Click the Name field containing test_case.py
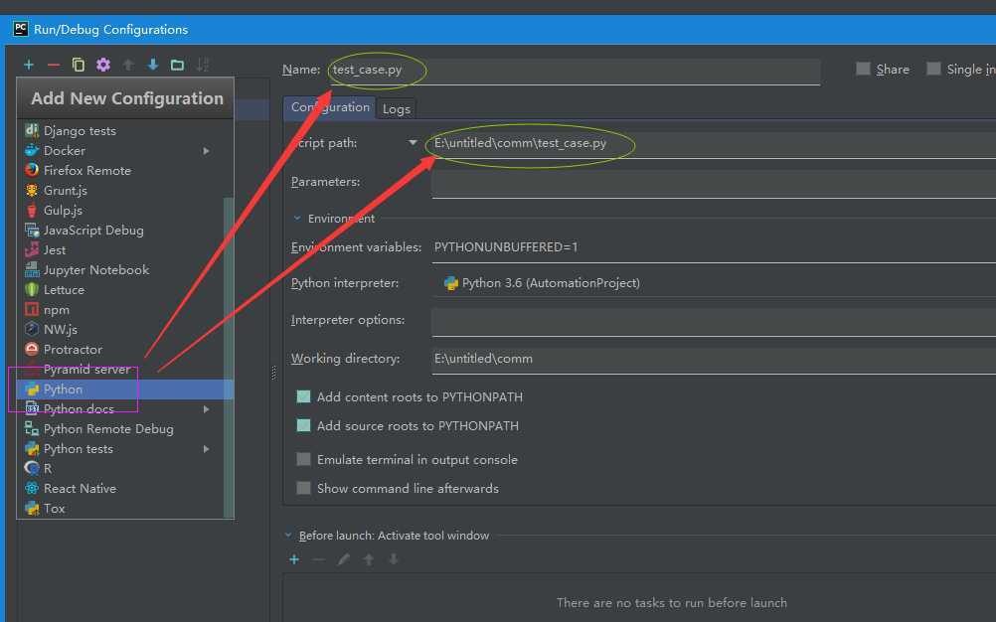The image size is (996, 622). (x=575, y=71)
